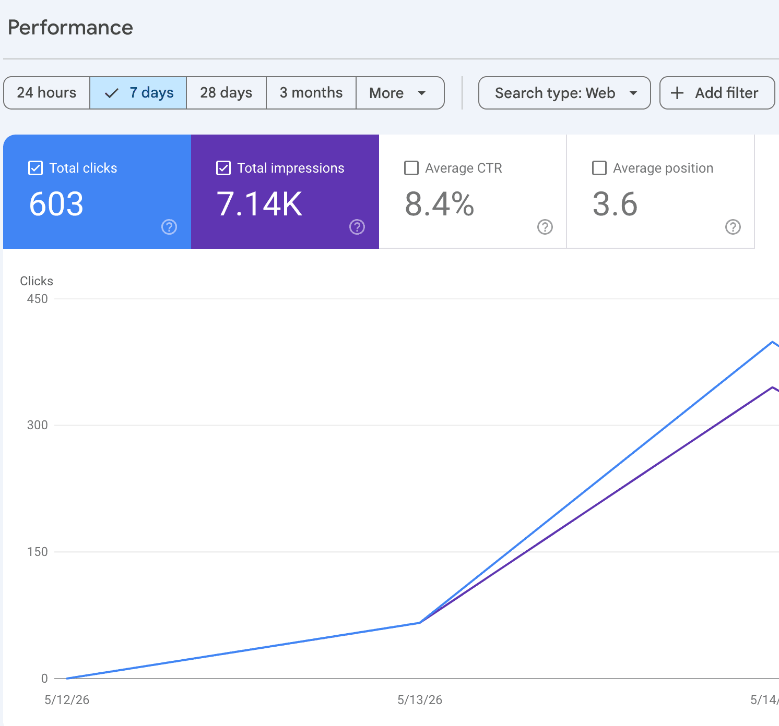Switch to the 28 days range
Image resolution: width=779 pixels, height=726 pixels.
pos(226,93)
